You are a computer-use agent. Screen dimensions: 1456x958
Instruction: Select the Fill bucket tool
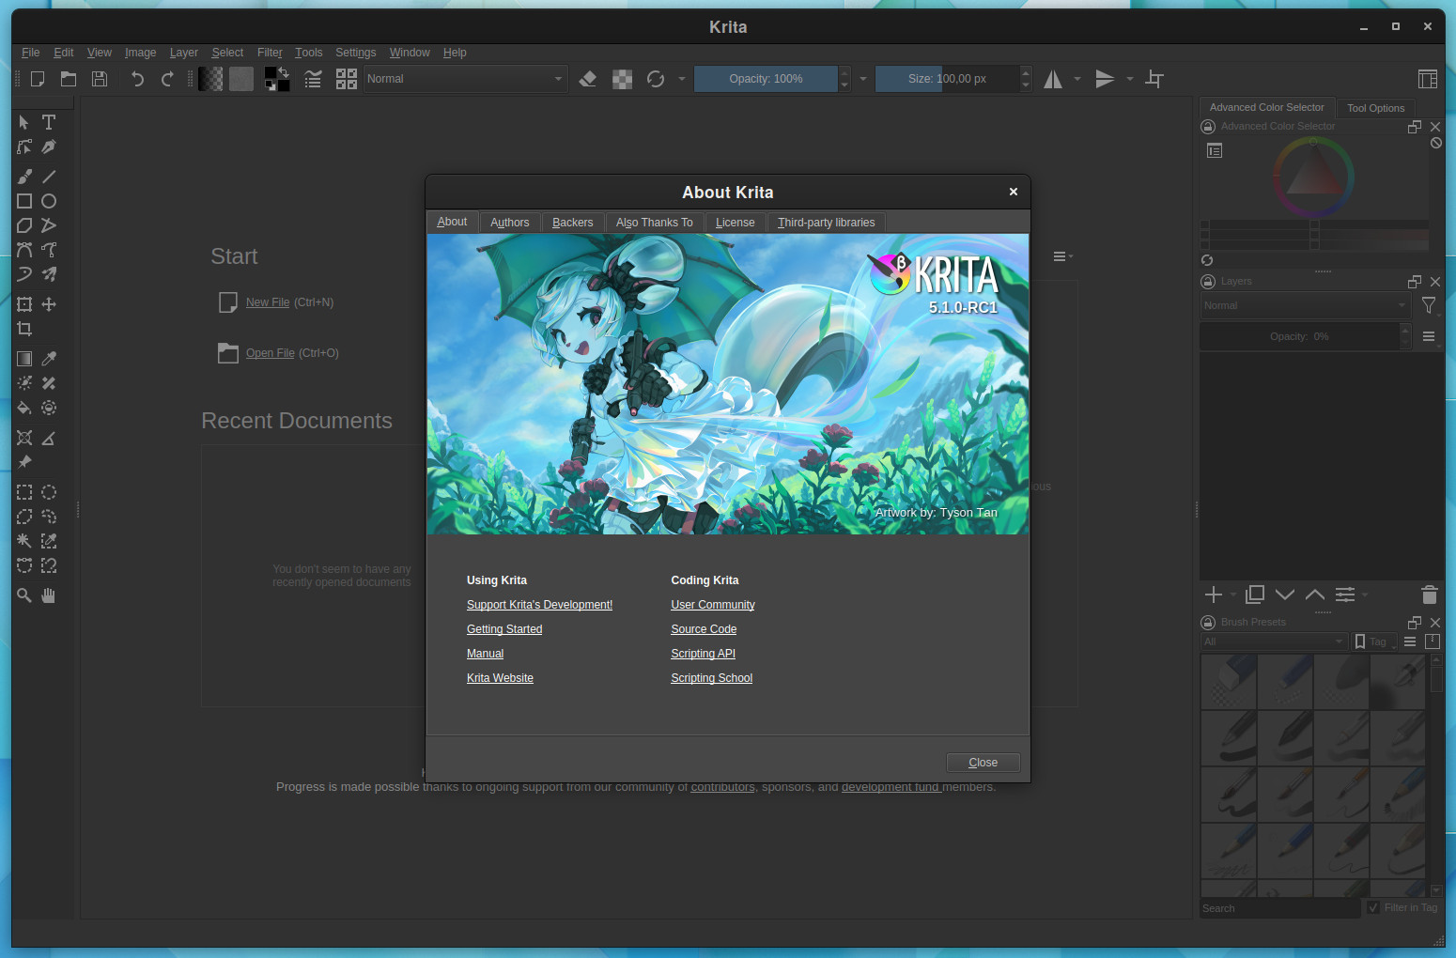24,408
